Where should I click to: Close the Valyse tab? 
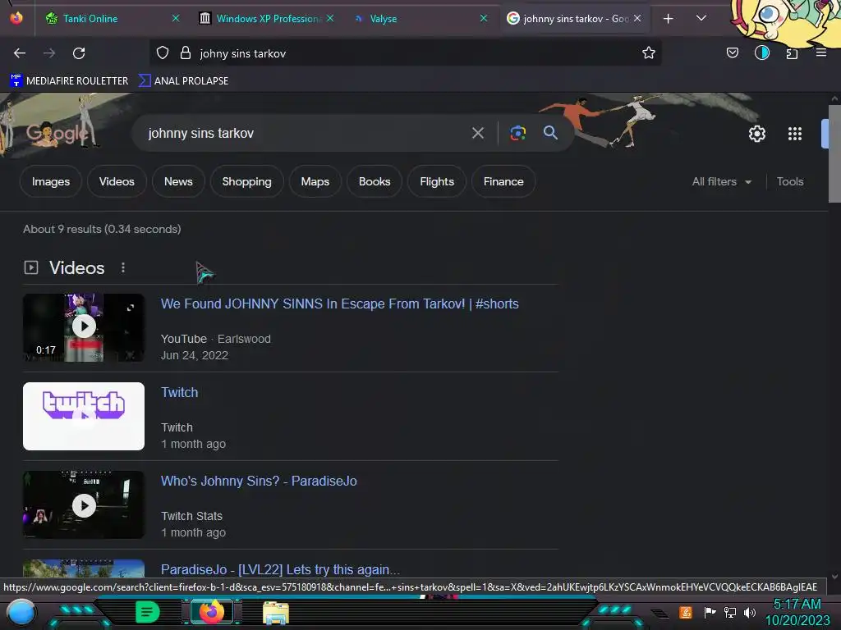(483, 18)
